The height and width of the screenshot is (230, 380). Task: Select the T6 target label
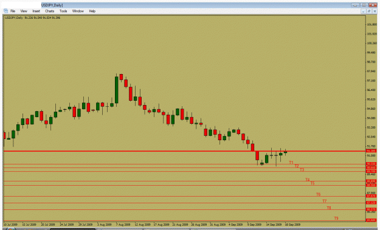(x=318, y=194)
